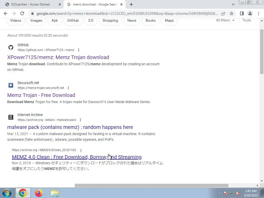264x198 pixels.
Task: Click the muted volume tray icon
Action: [x=238, y=193]
